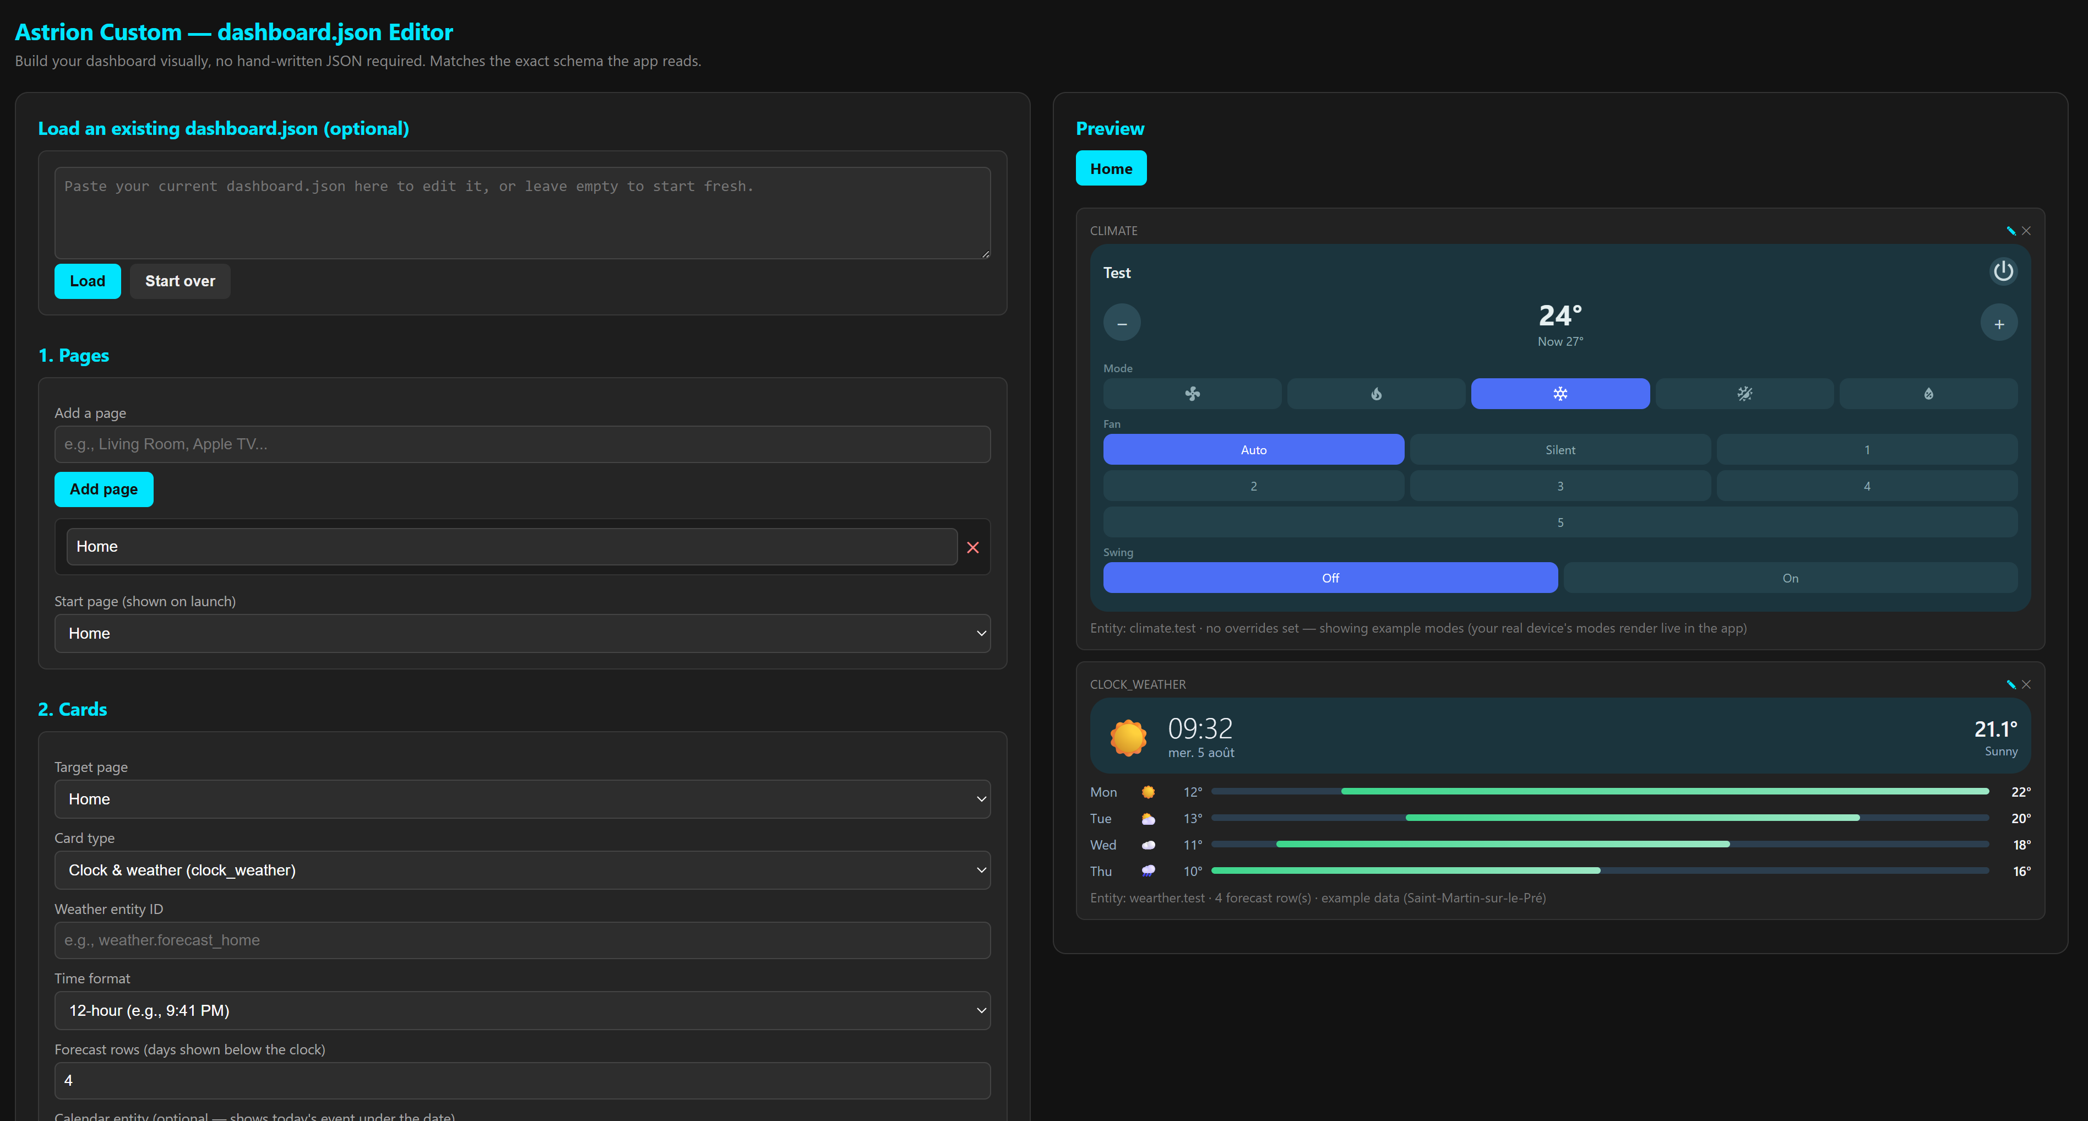Click the 21.1° current temperature
Viewport: 2088px width, 1121px height.
pos(1995,730)
